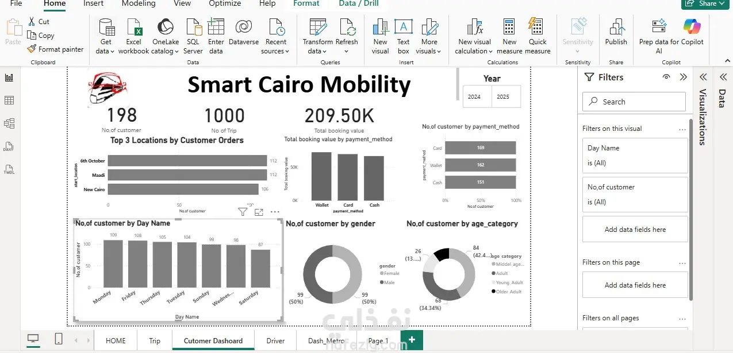Open the Optimize ribbon tab
Screen dimensions: 733x353
coord(225,3)
